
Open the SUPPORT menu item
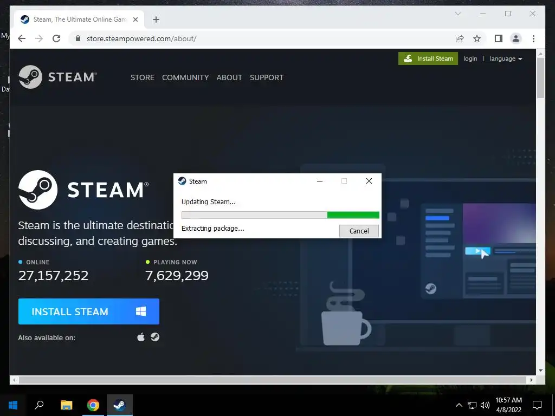267,77
